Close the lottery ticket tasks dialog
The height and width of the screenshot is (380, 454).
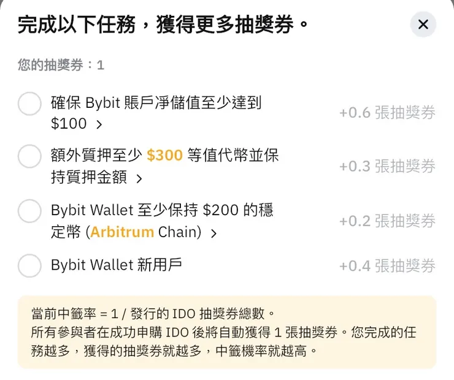coord(423,25)
